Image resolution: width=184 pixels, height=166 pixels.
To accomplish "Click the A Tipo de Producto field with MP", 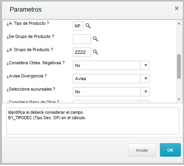I will [78, 26].
